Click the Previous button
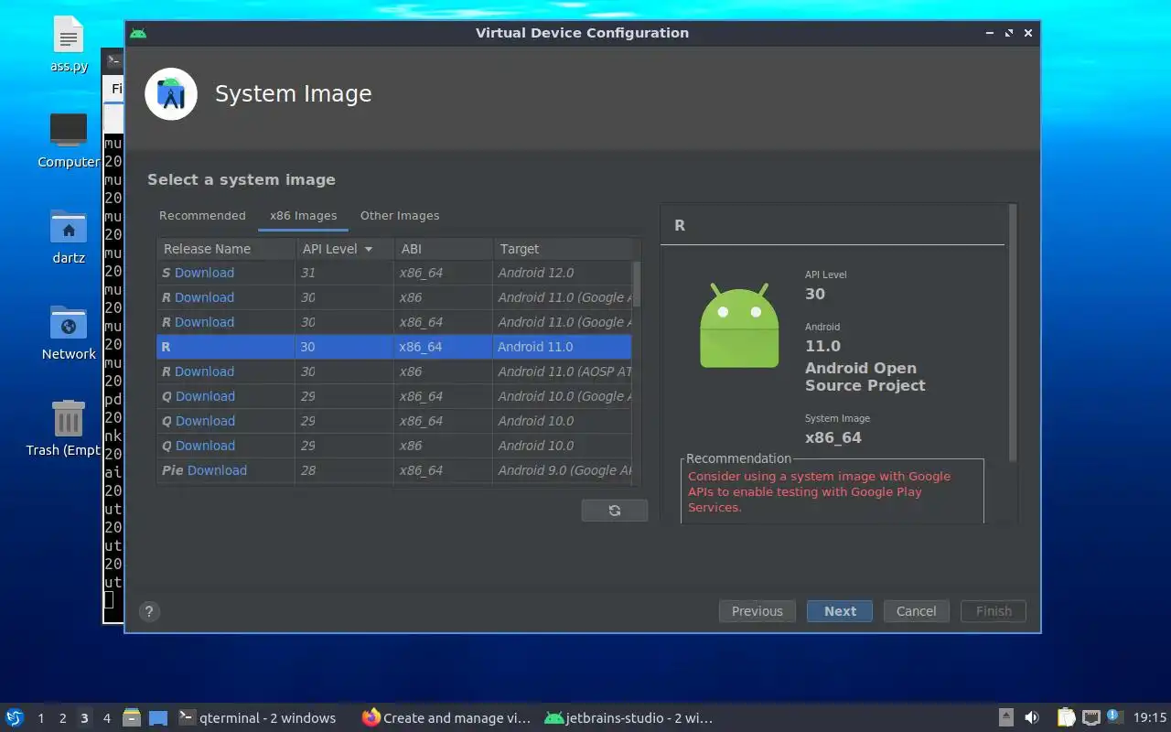 (x=757, y=611)
